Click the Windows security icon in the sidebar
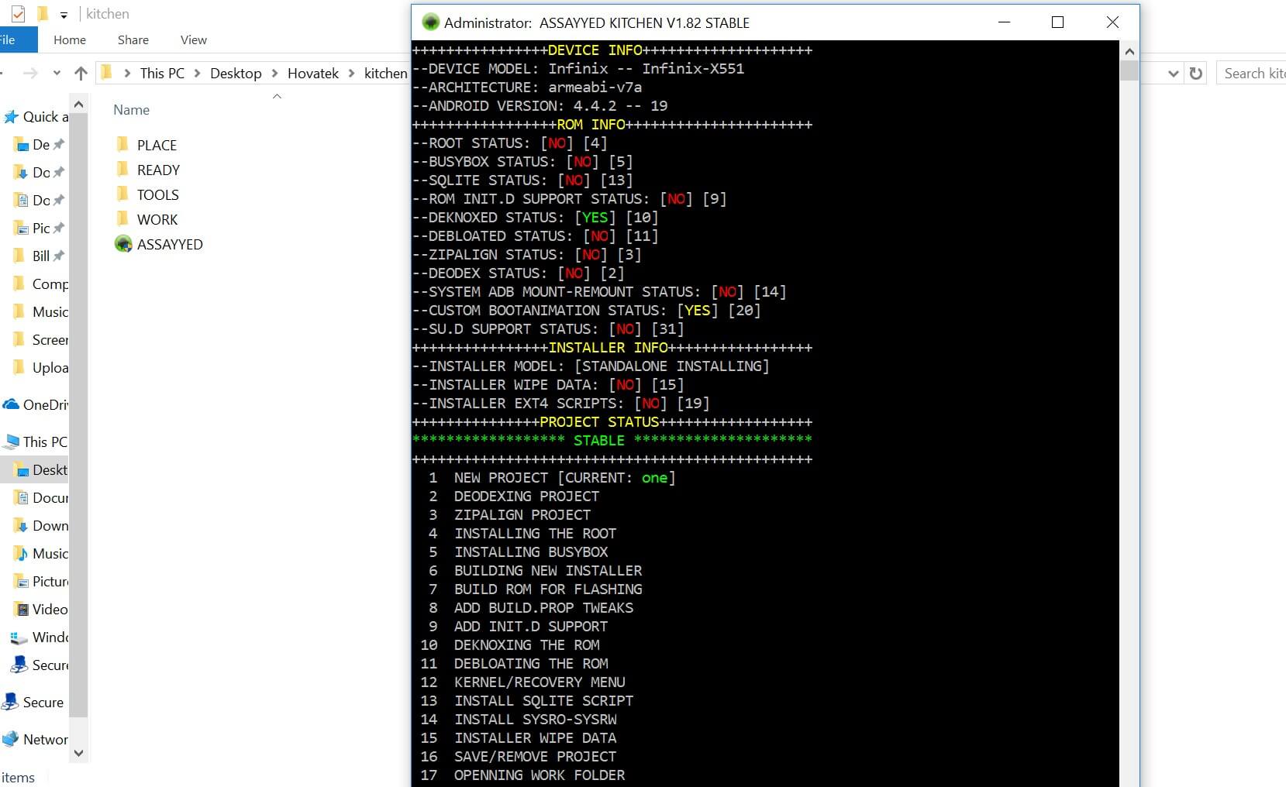Viewport: 1286px width, 787px height. point(17,638)
